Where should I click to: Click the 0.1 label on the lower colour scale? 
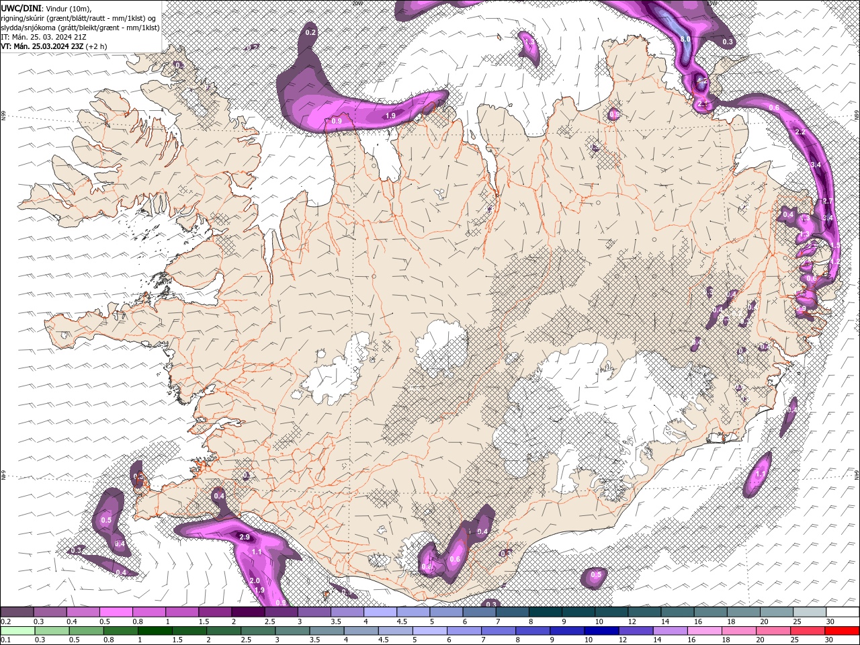[x=6, y=640]
